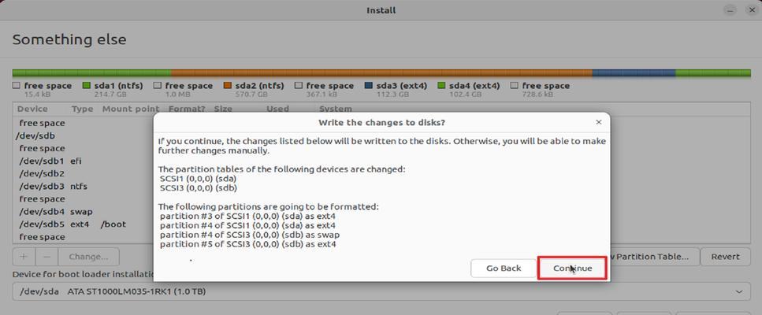Click Continue to write changes to disks

click(572, 268)
